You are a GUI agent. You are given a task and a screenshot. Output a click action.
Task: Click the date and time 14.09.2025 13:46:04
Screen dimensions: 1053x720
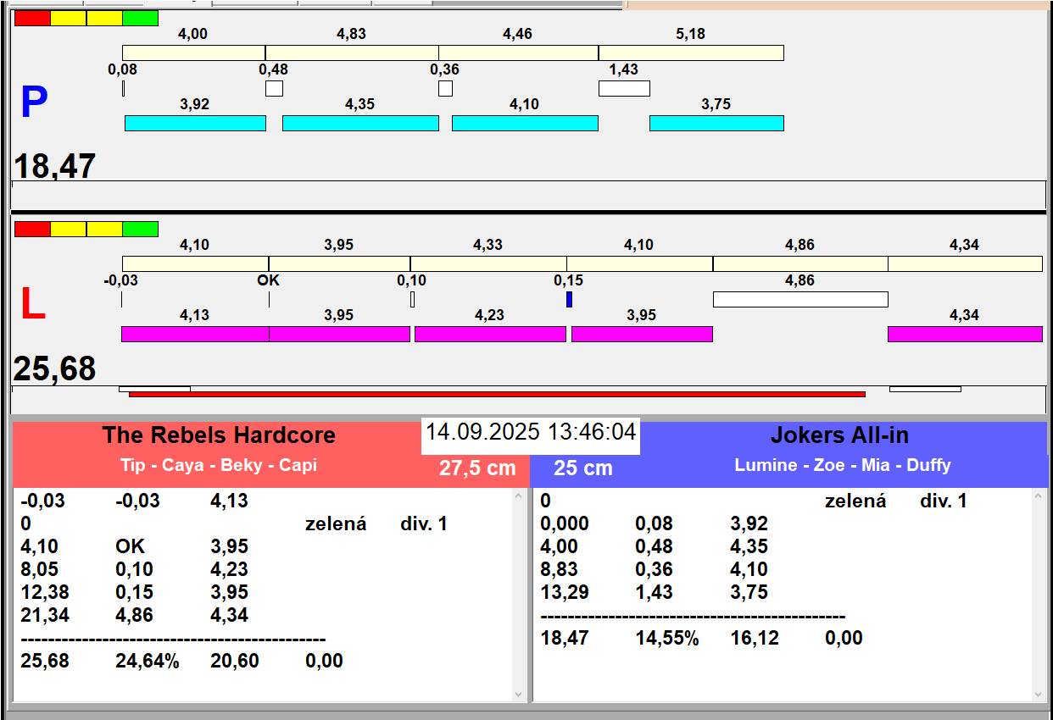(531, 432)
